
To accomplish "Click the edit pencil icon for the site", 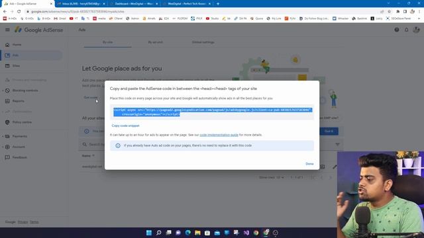I will pyautogui.click(x=335, y=167).
